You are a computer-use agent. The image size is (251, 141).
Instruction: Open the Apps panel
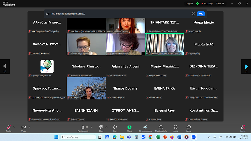[175, 128]
